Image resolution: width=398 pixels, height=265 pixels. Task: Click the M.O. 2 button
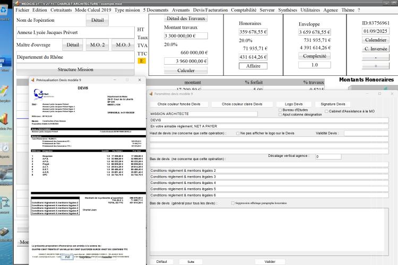(98, 45)
